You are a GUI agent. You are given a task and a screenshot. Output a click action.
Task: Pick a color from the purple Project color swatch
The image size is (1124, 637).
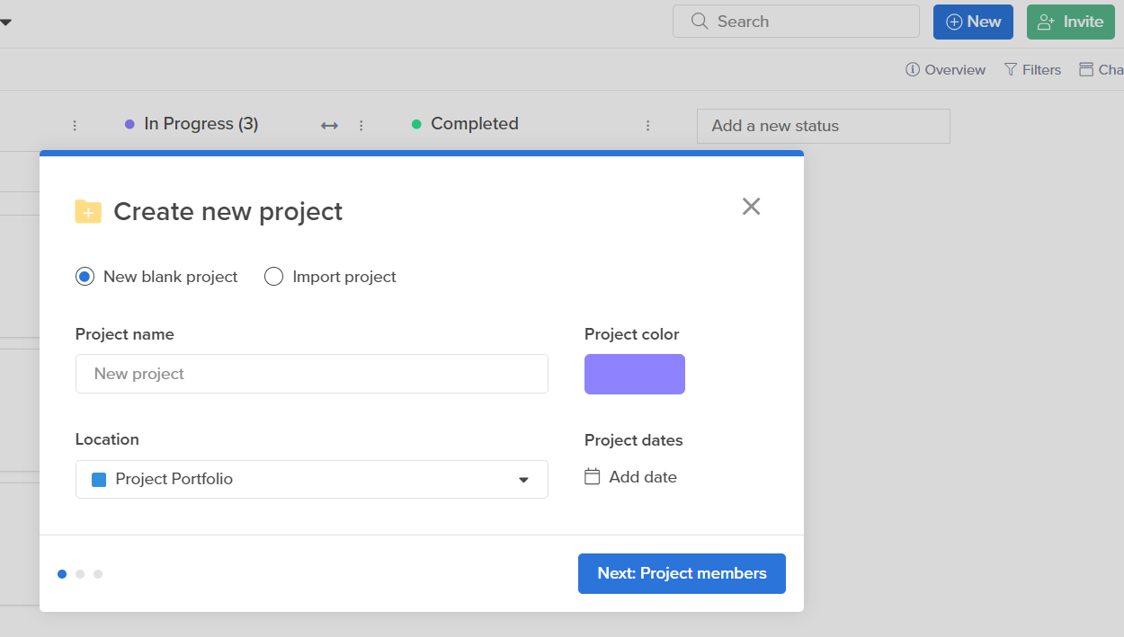pyautogui.click(x=635, y=374)
